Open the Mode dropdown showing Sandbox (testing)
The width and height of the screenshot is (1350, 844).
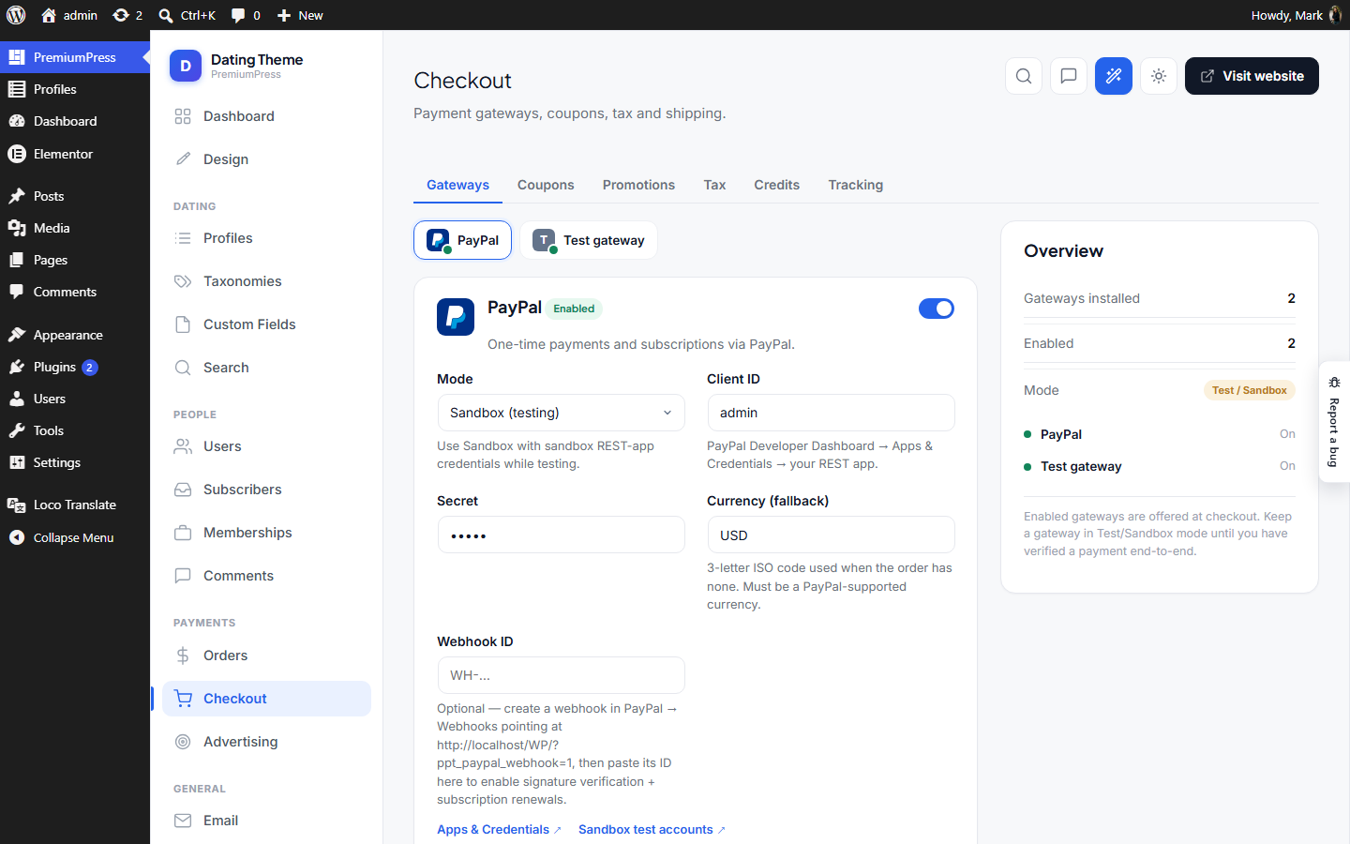point(561,413)
